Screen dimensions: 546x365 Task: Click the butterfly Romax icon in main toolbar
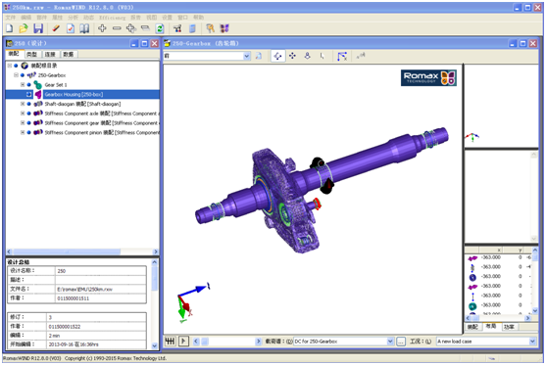(224, 28)
